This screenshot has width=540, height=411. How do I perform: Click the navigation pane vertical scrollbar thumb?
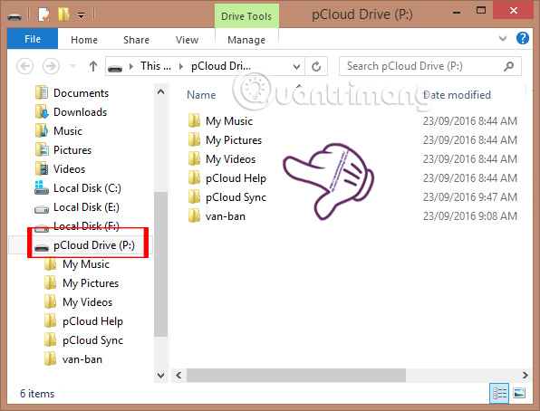pos(160,263)
